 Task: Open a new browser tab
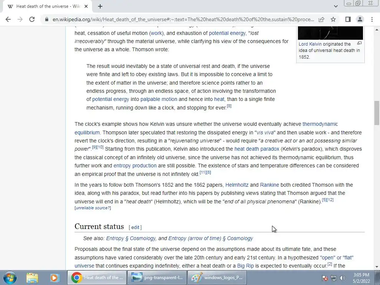coord(100,7)
